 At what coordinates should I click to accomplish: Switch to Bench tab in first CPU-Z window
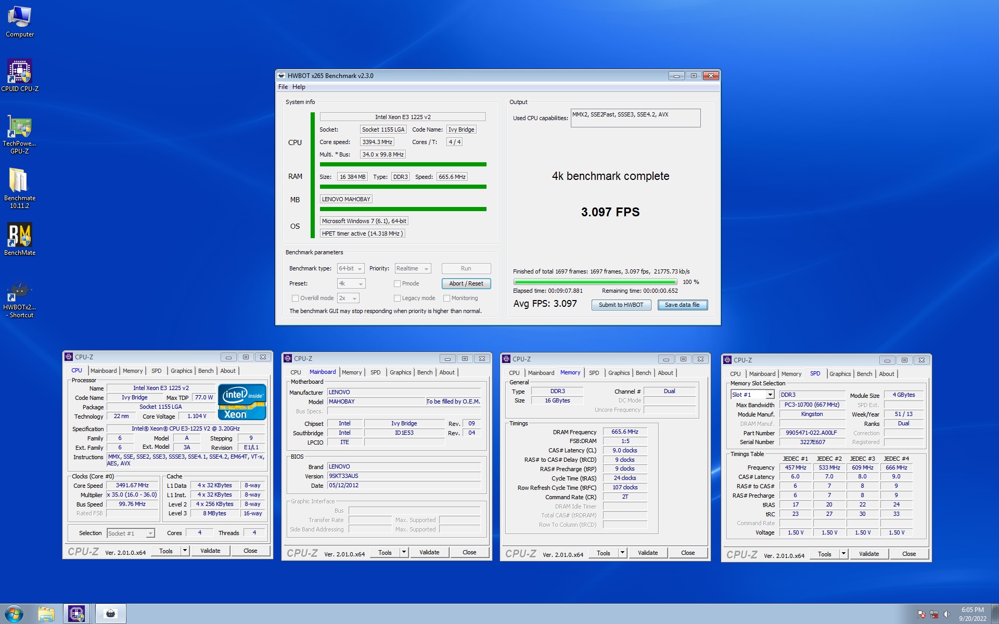tap(206, 371)
